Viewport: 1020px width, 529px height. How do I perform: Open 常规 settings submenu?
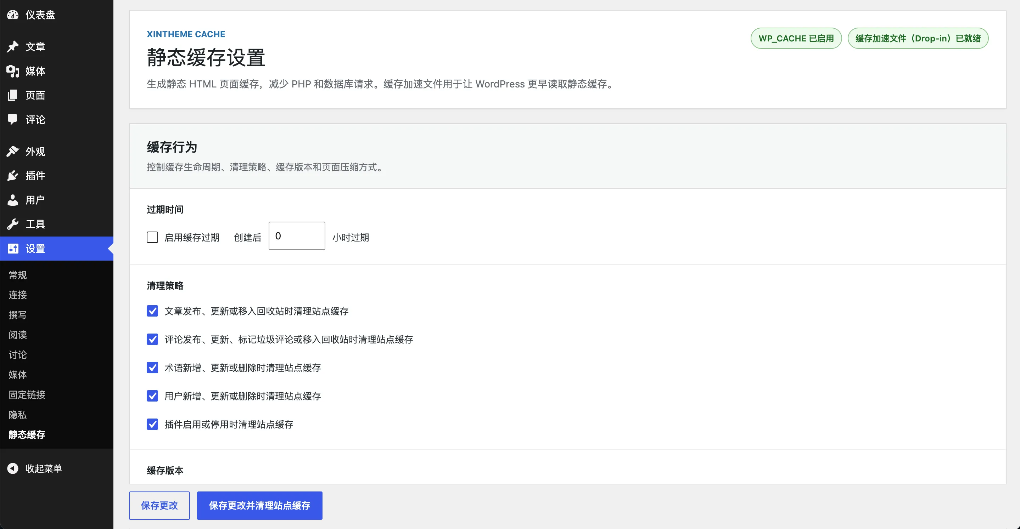(18, 275)
